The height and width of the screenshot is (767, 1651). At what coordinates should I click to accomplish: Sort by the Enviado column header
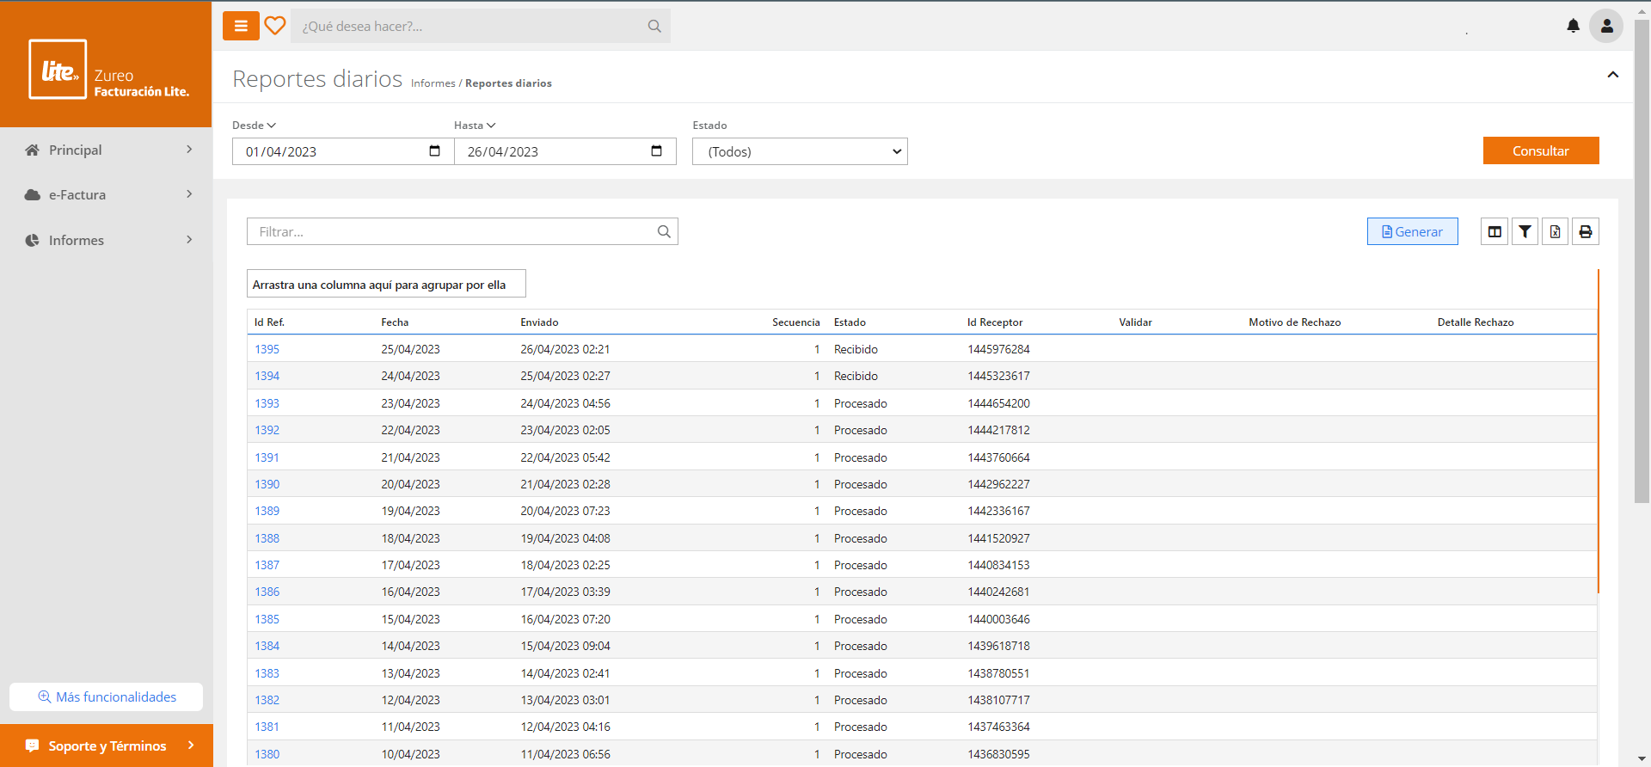click(x=539, y=322)
